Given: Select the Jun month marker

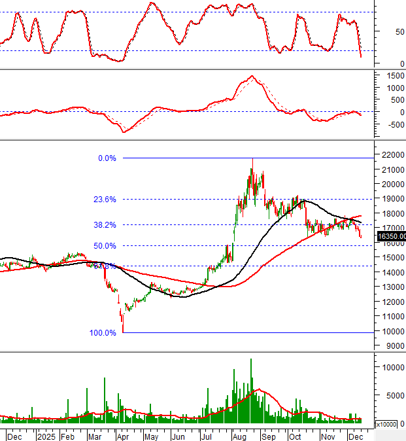Looking at the screenshot, I should tap(178, 435).
